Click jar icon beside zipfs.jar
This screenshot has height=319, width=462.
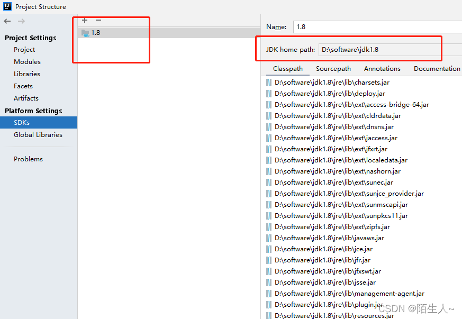tap(269, 227)
